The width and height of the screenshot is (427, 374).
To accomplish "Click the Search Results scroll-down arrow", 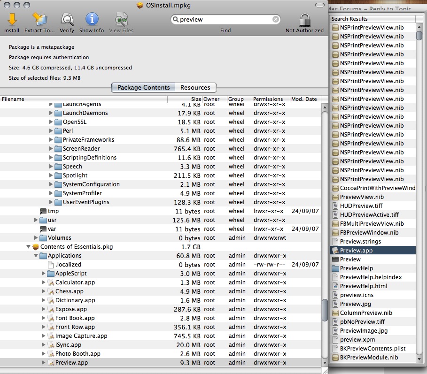I will [419, 359].
